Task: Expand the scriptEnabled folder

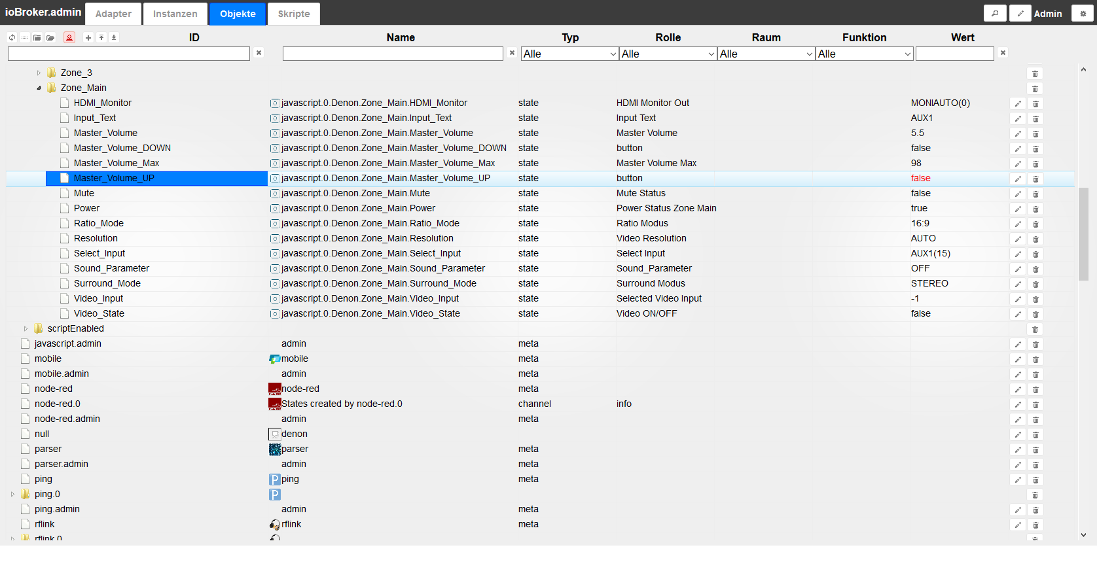Action: 26,328
